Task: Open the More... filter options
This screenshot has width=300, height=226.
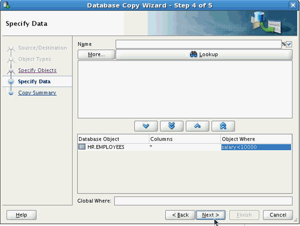Action: click(96, 54)
